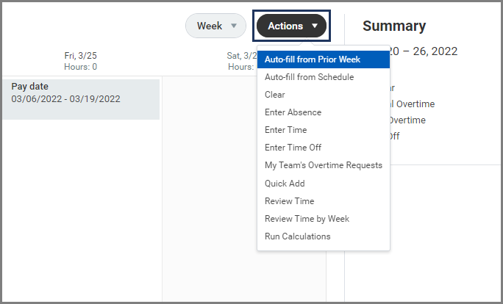This screenshot has width=503, height=304.
Task: Open the Week view dropdown
Action: pos(215,26)
